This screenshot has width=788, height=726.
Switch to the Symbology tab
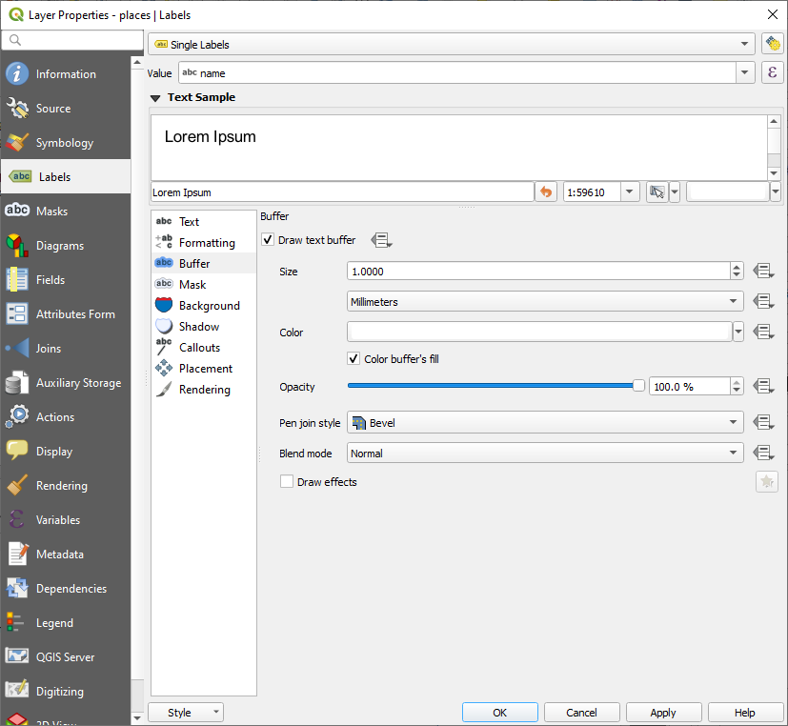(65, 143)
